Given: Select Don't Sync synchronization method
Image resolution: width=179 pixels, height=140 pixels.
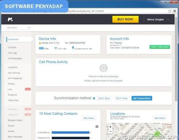Looking at the screenshot, I should pos(104,98).
